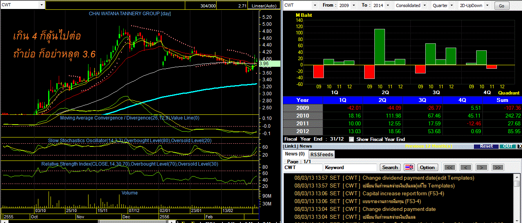
Task: Tick the Show Fiscal Year End checkbox
Action: click(x=351, y=139)
